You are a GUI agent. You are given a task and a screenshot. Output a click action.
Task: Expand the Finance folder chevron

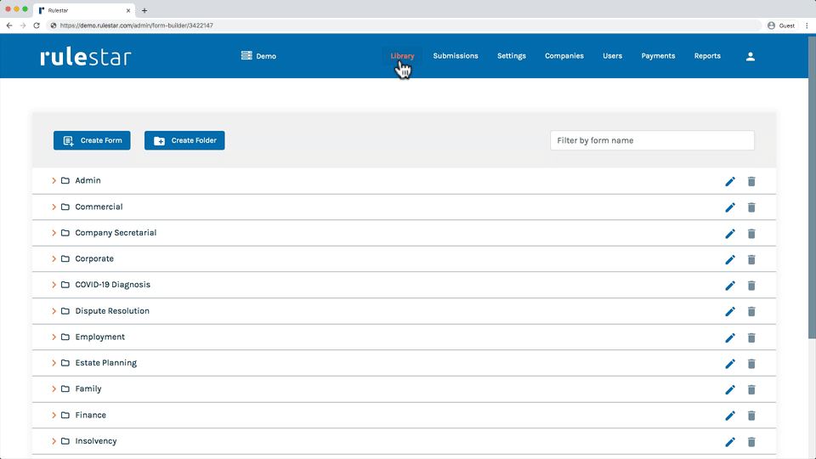pyautogui.click(x=54, y=415)
